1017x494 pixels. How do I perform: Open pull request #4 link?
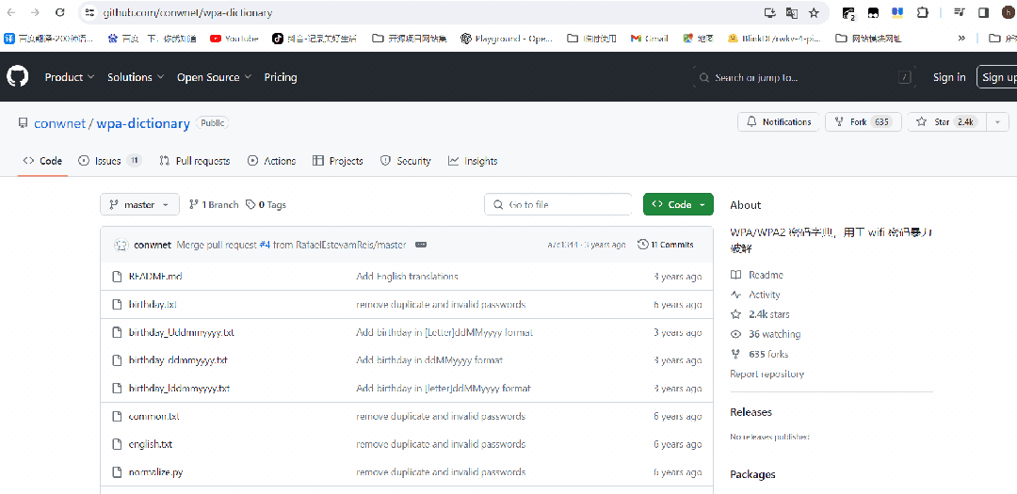265,245
